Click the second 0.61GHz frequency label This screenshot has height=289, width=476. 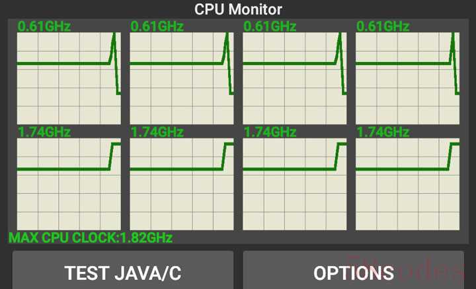157,26
